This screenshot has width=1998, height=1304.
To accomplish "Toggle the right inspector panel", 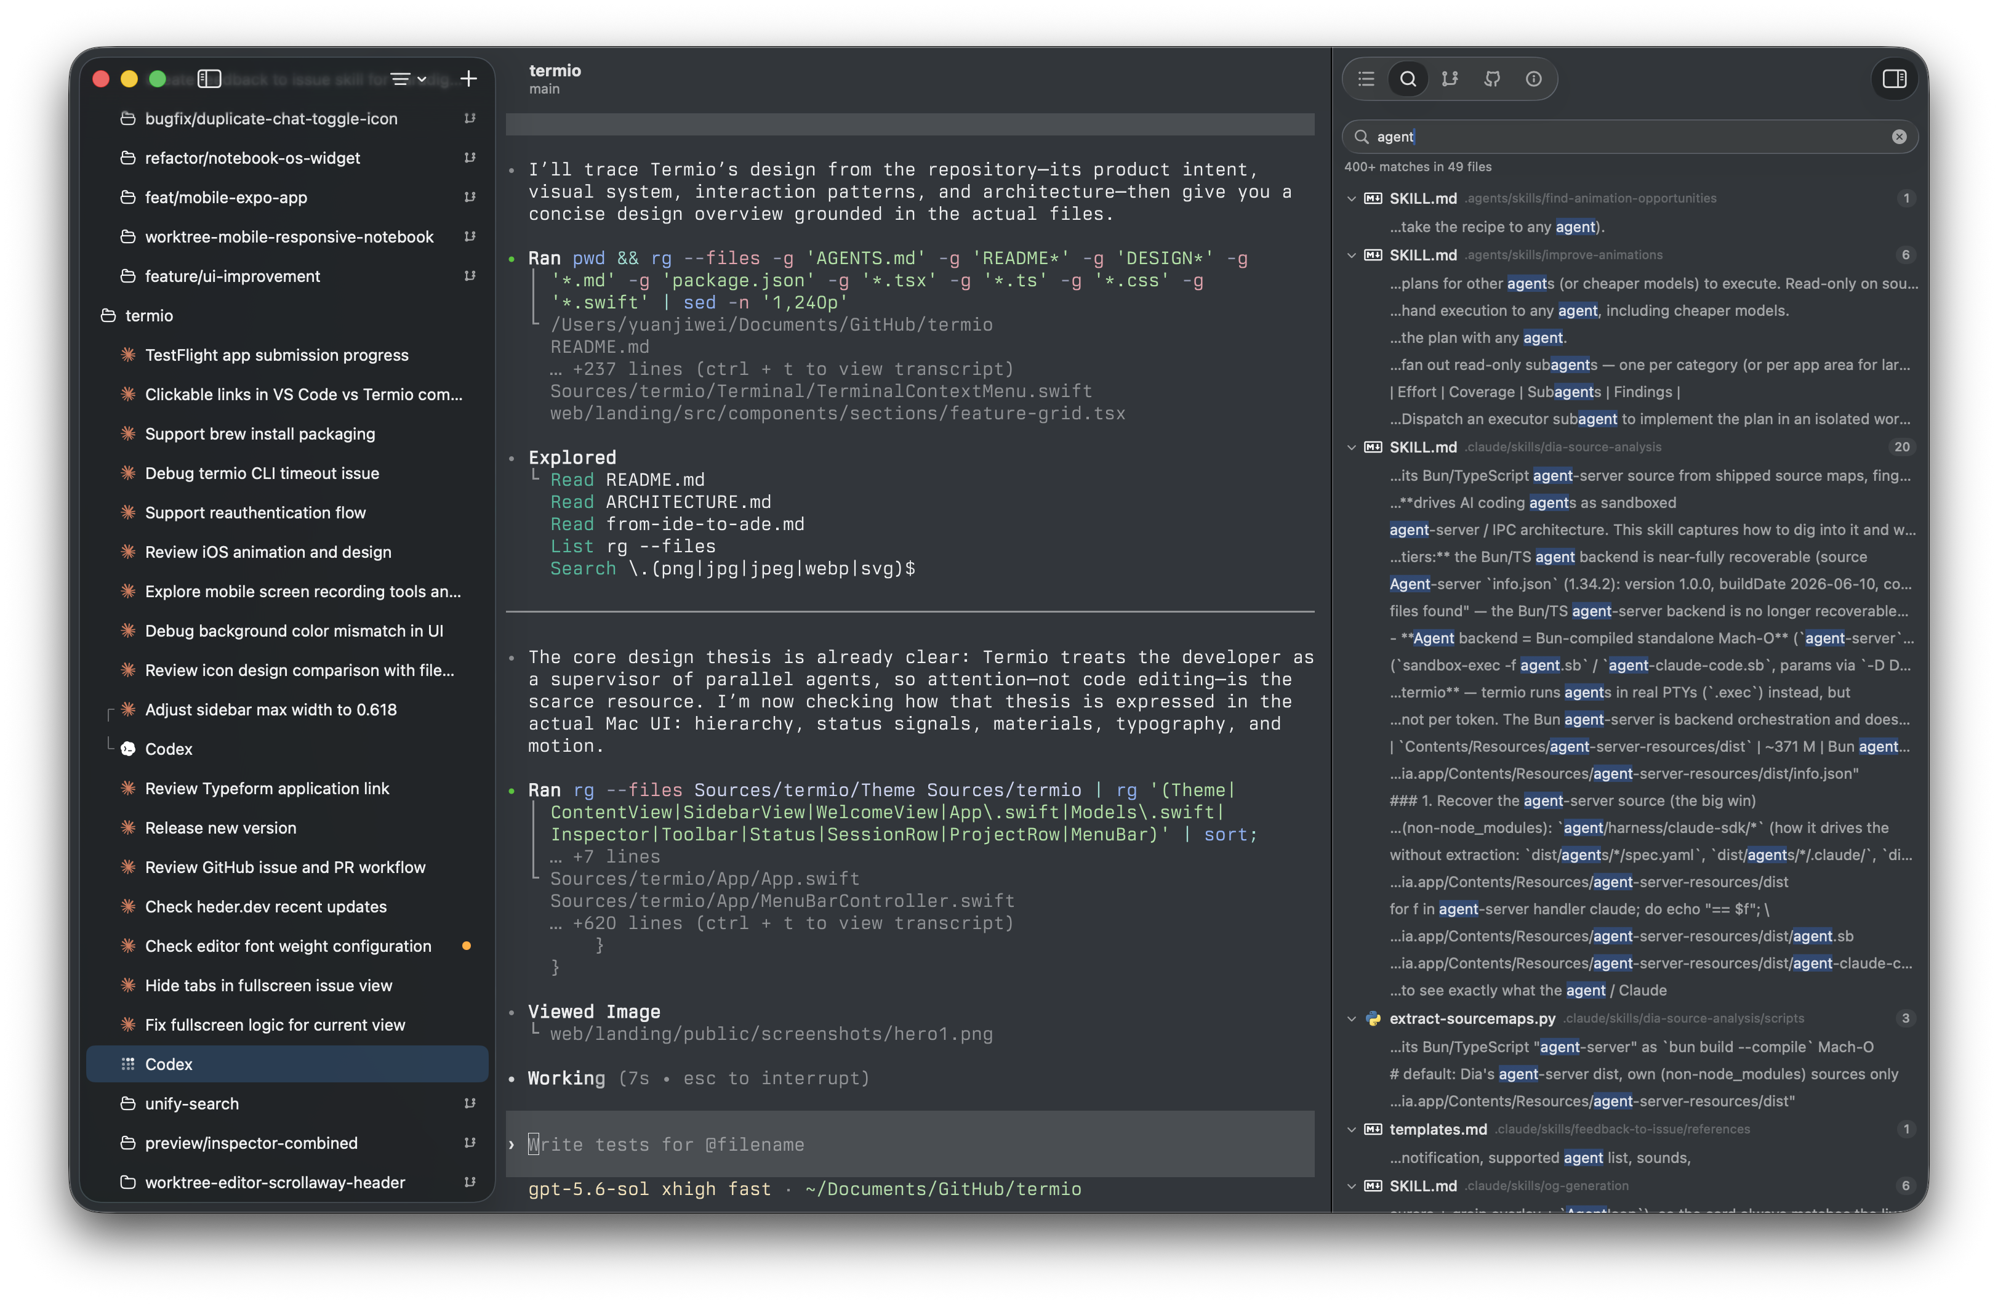I will click(1894, 79).
